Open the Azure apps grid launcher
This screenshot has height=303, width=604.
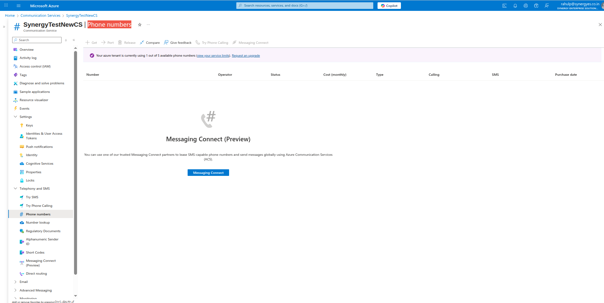(x=6, y=5)
